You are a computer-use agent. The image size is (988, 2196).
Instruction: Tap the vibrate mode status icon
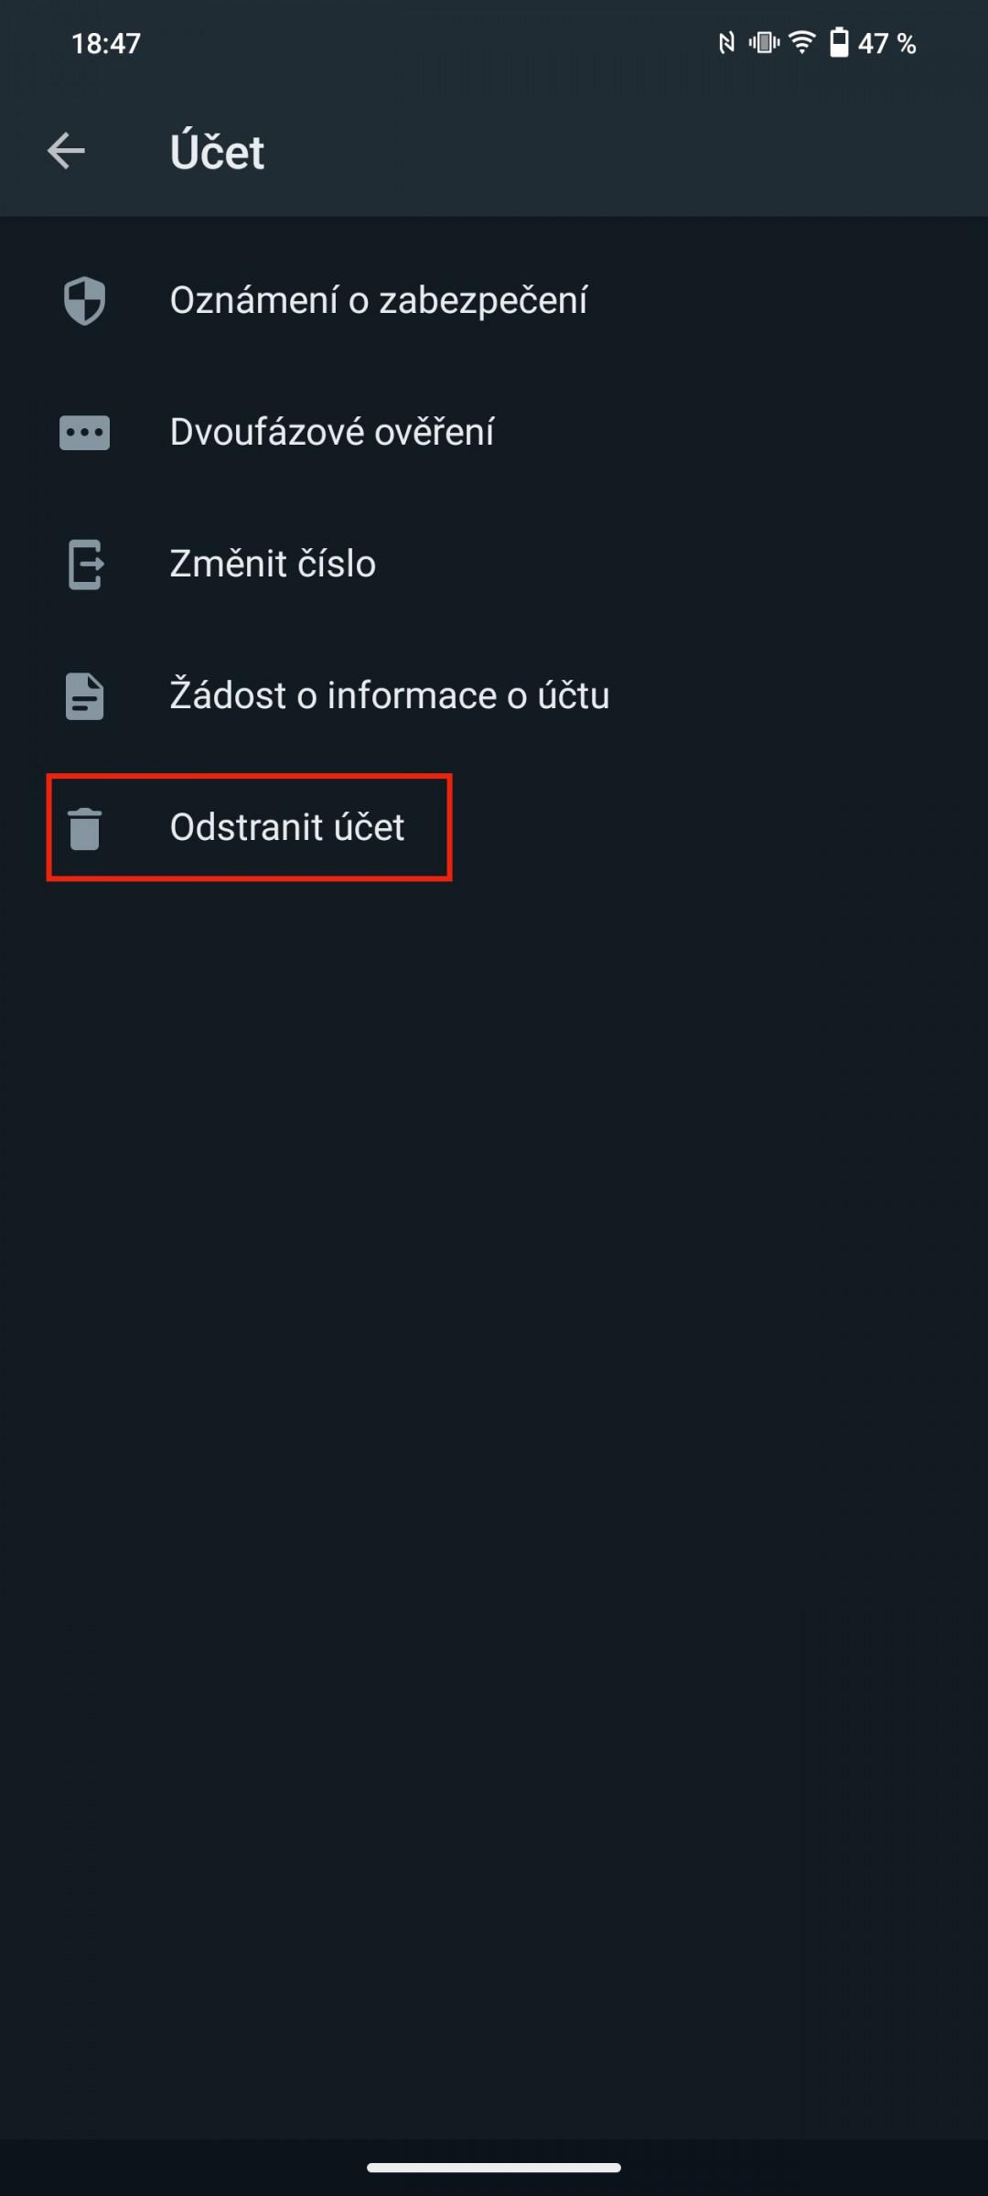coord(764,42)
